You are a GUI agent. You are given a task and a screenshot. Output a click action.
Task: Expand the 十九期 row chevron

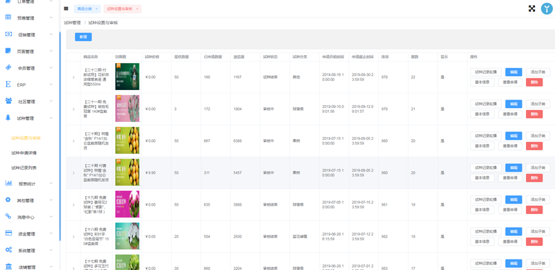74,205
